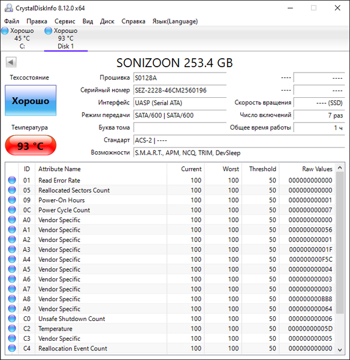
Task: Switch to the Disk 1 tab
Action: (66, 38)
